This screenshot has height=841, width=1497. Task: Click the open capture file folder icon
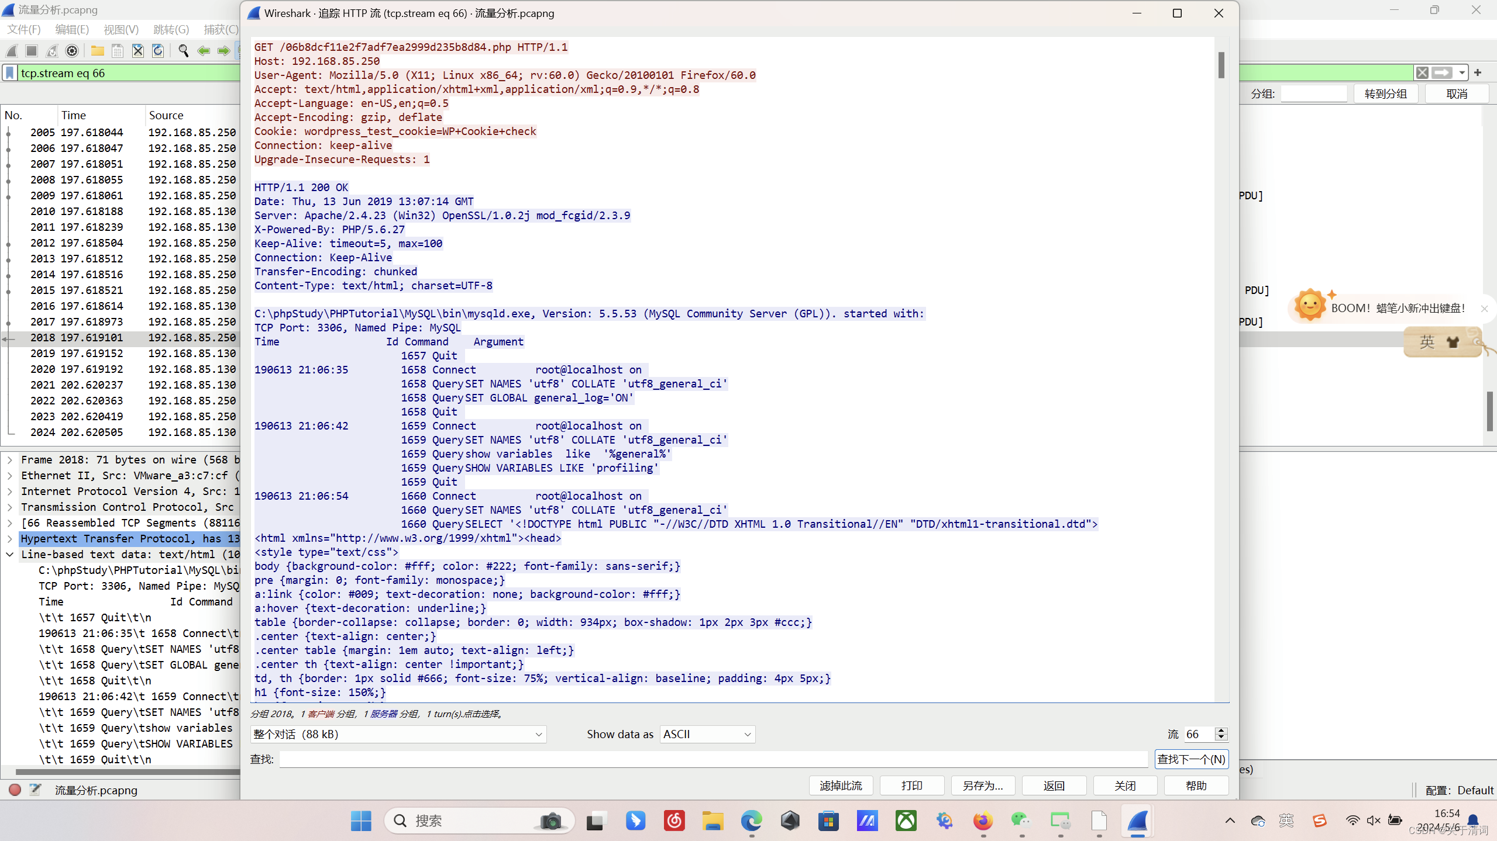(x=97, y=51)
